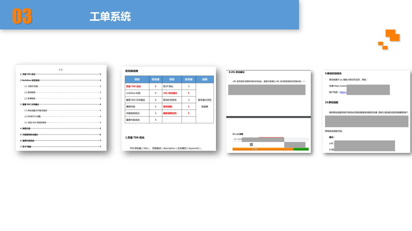This screenshot has width=412, height=231.
Task: Click TOC entry 2 Nofollow 标签添加
Action: tap(30, 80)
